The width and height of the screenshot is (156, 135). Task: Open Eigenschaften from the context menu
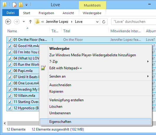(x=95, y=122)
